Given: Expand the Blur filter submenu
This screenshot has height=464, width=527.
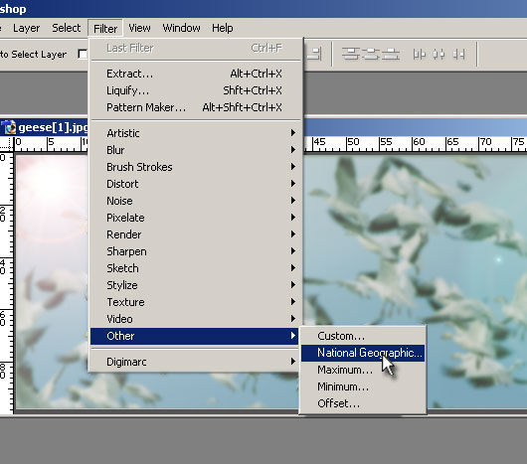Looking at the screenshot, I should 195,150.
